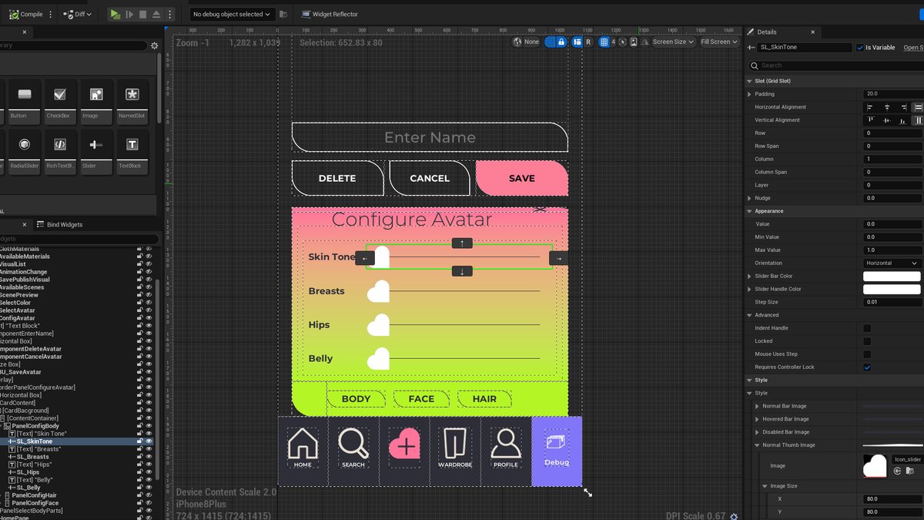Expand the PanelConfigHair tree node

pos(0,495)
